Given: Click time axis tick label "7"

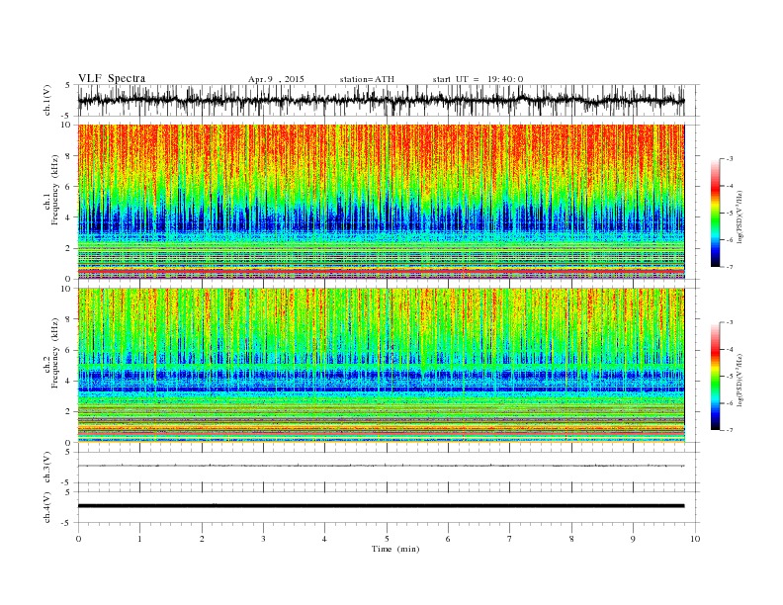Looking at the screenshot, I should (x=510, y=539).
